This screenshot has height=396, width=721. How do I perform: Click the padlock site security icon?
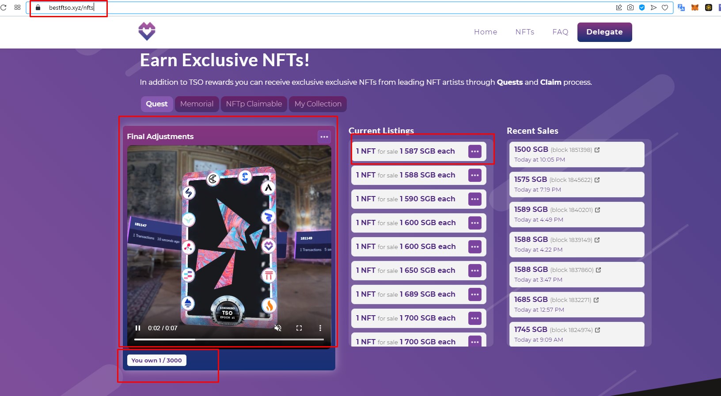(x=38, y=8)
